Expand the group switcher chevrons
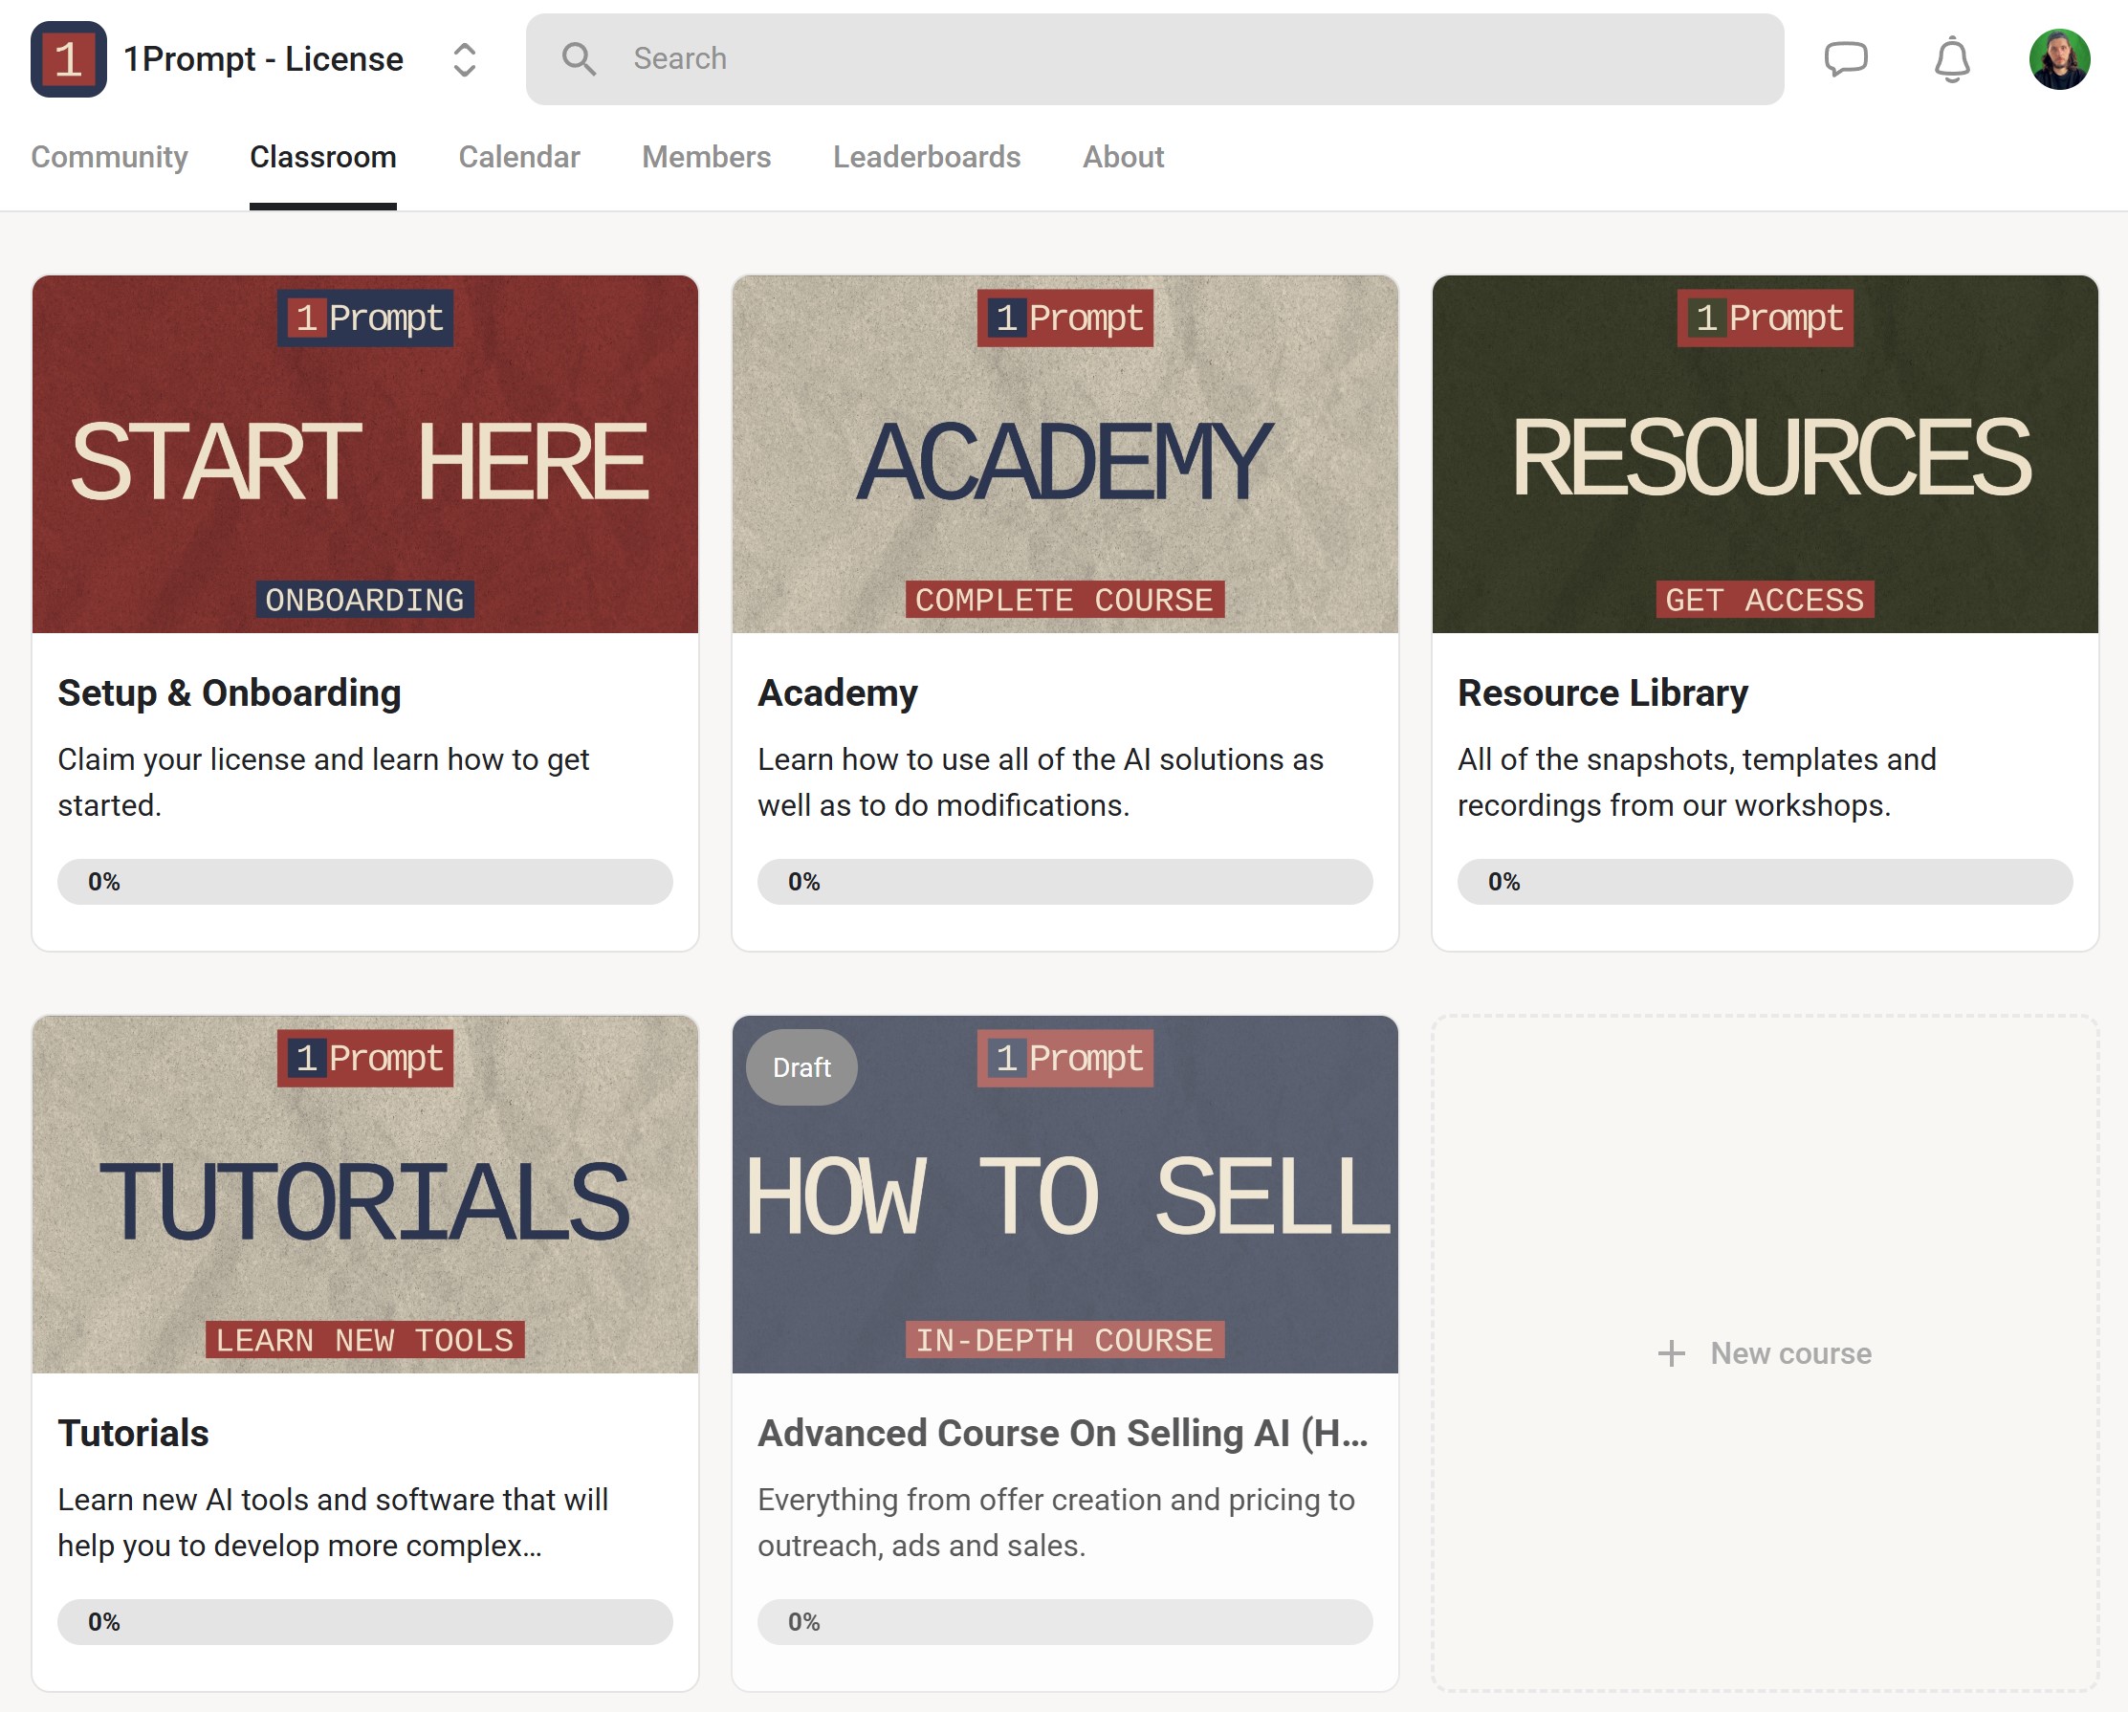This screenshot has height=1712, width=2128. coord(465,59)
